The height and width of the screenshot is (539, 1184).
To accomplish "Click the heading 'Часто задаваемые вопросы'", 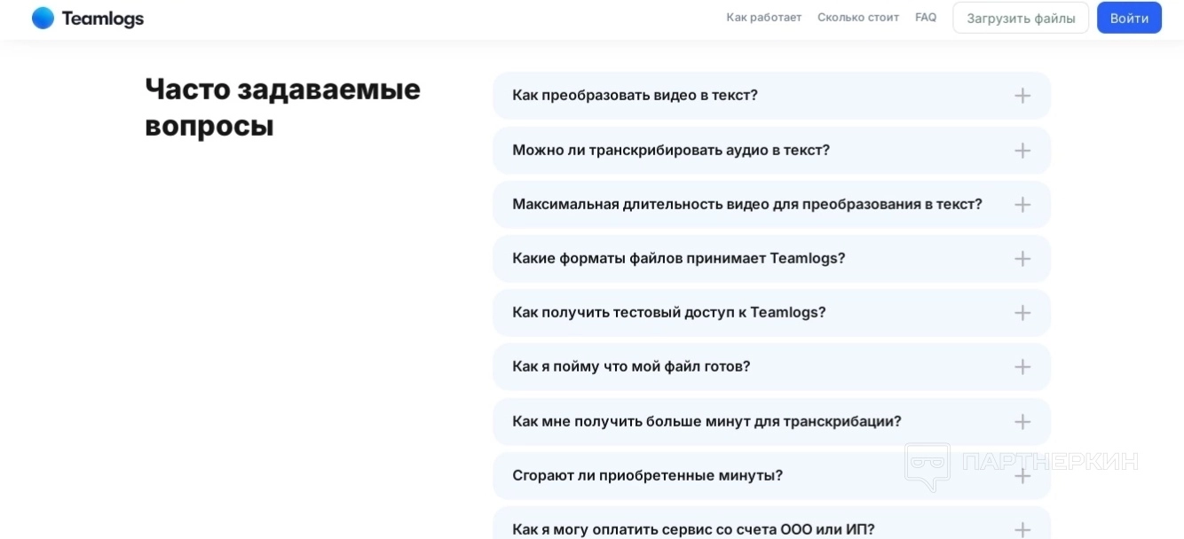I will click(x=282, y=107).
